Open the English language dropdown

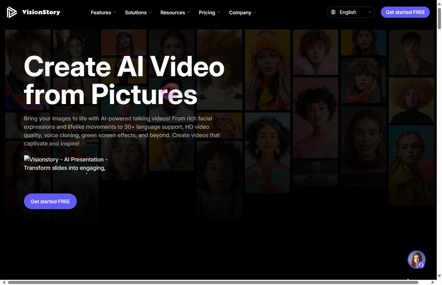(x=351, y=12)
